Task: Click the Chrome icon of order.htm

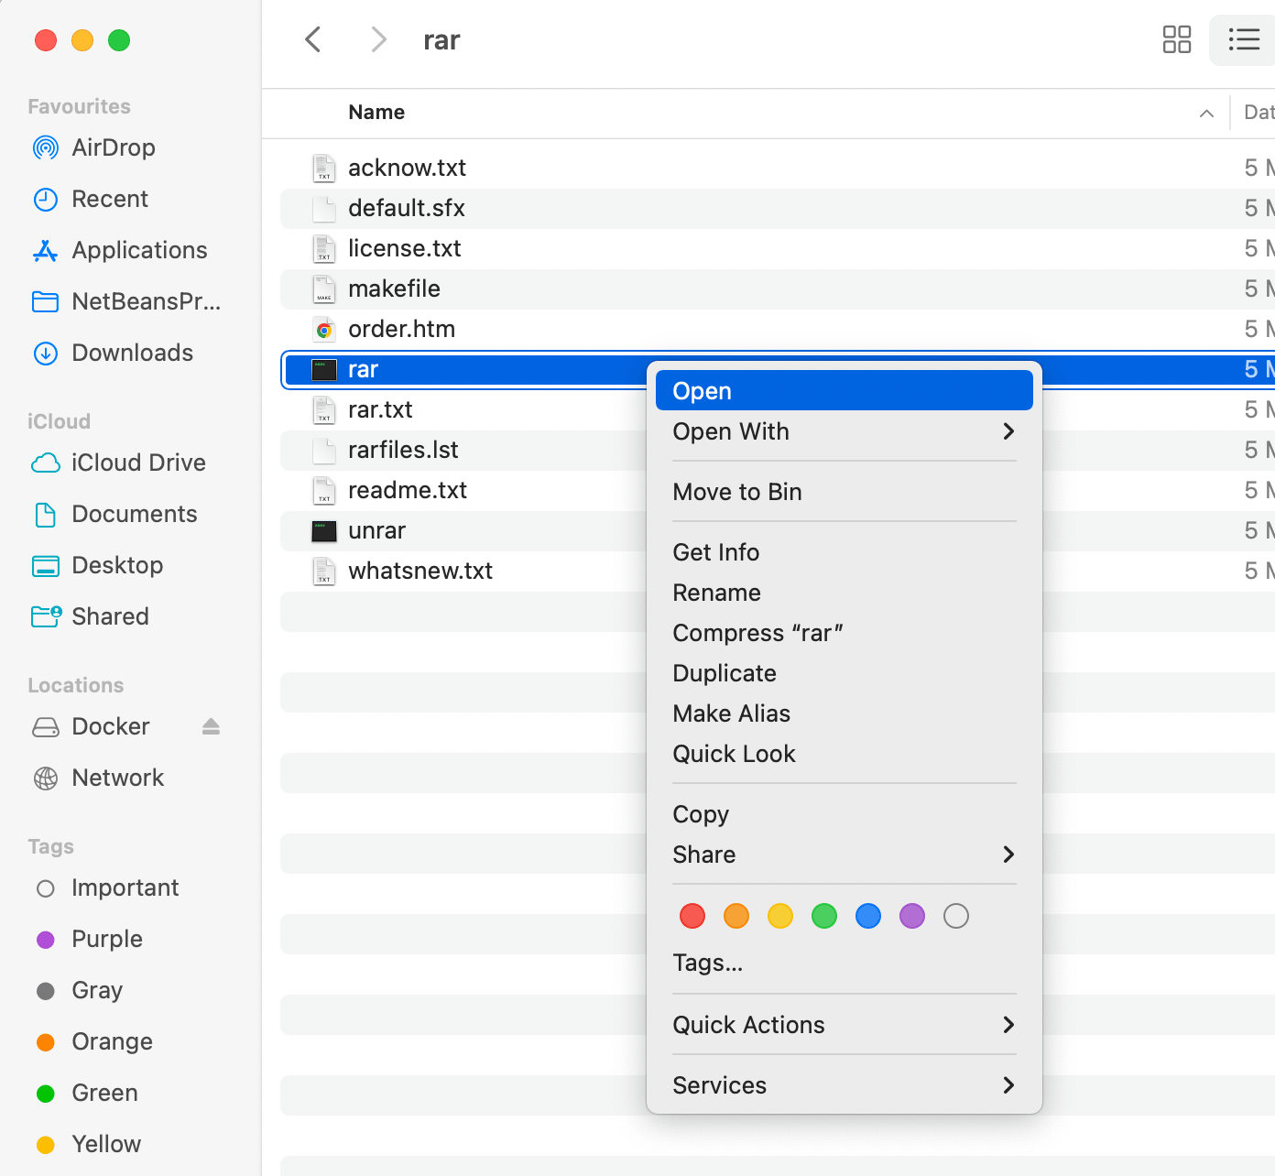Action: pos(324,330)
